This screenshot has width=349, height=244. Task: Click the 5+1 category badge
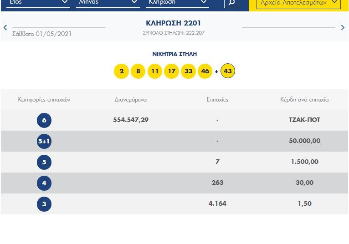(44, 141)
